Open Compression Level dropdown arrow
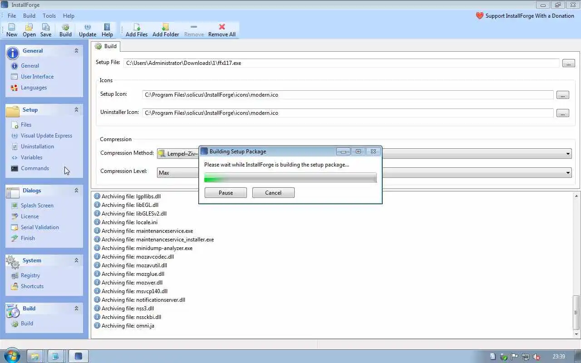The width and height of the screenshot is (581, 363). coord(567,172)
